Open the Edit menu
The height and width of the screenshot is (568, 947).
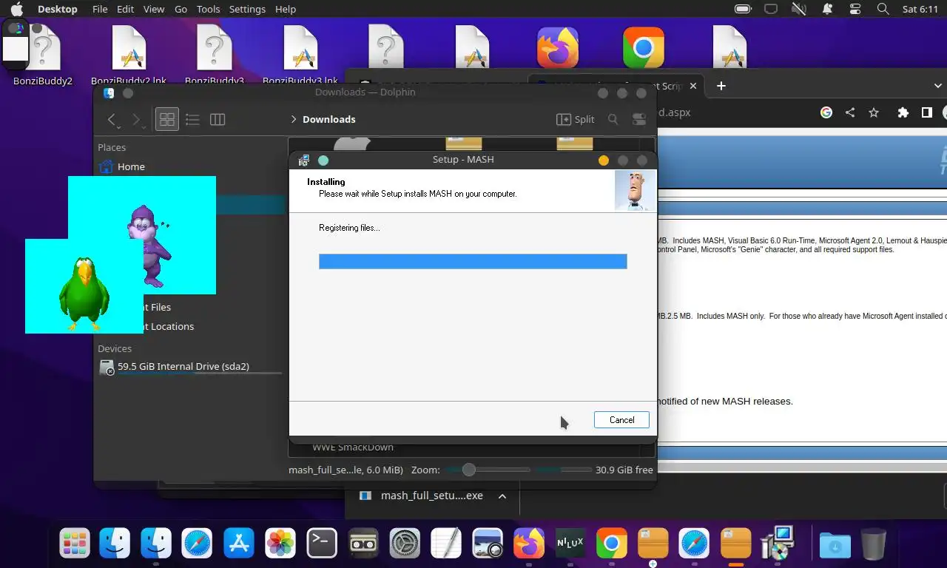pos(126,9)
